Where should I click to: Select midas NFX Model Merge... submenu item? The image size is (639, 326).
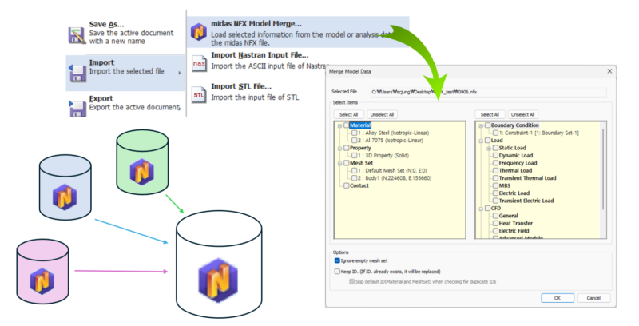pyautogui.click(x=298, y=32)
